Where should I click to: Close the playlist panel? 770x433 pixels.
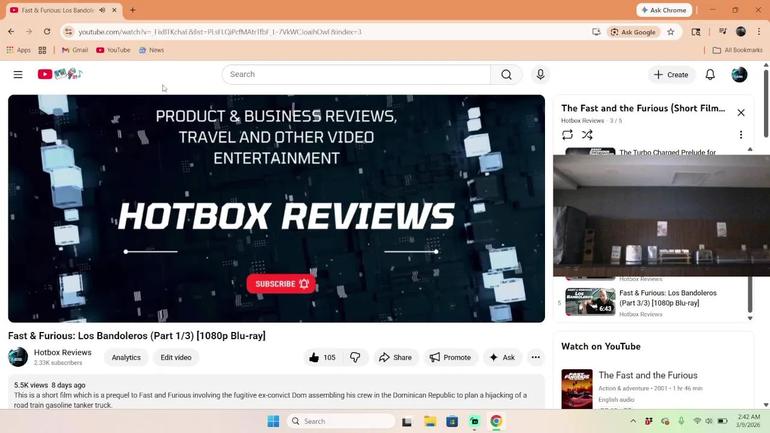pos(741,112)
